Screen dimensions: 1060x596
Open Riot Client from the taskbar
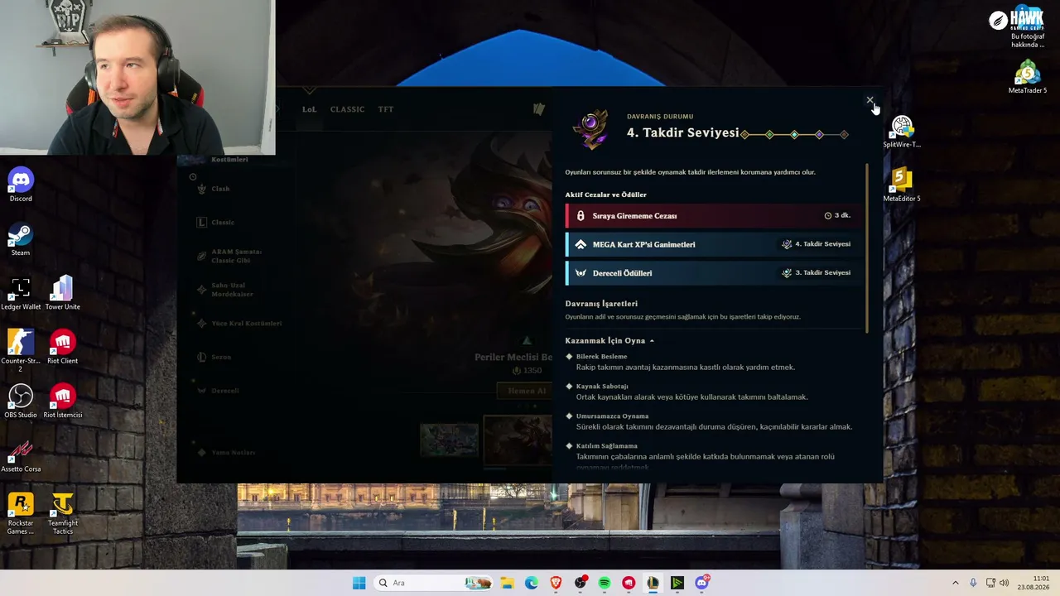pos(629,583)
